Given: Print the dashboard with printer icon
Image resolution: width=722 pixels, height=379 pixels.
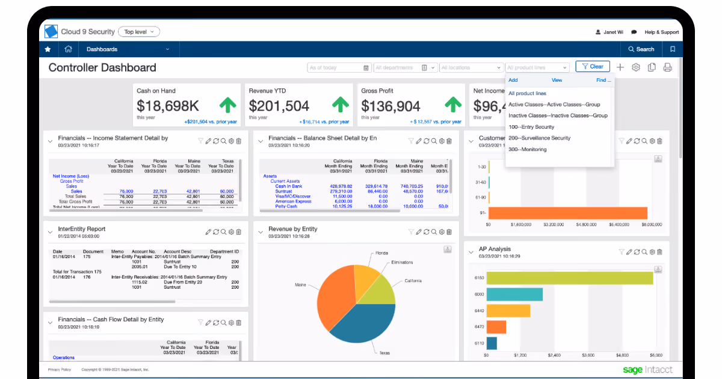Looking at the screenshot, I should (667, 67).
